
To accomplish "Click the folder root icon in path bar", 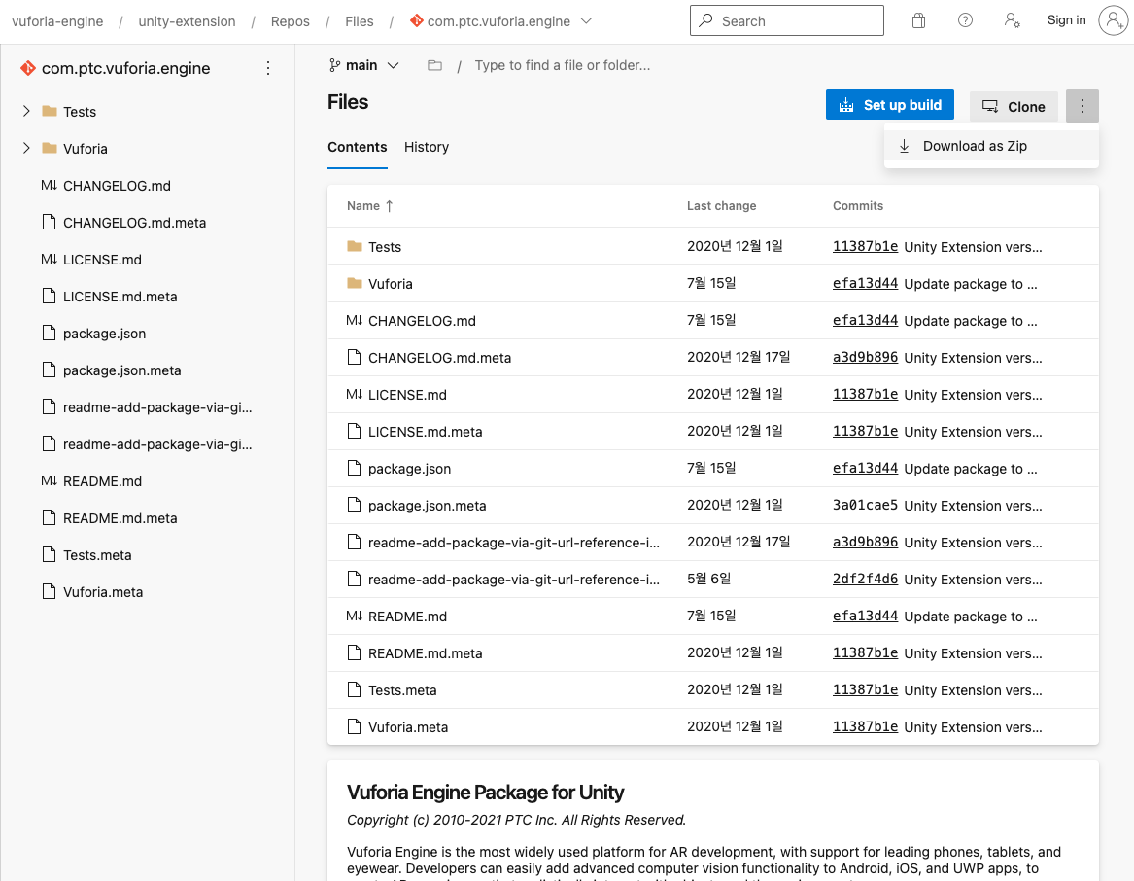I will [x=434, y=65].
